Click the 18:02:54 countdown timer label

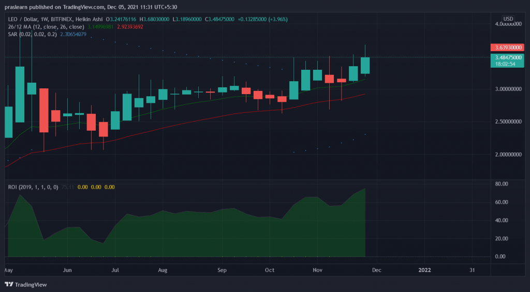507,64
